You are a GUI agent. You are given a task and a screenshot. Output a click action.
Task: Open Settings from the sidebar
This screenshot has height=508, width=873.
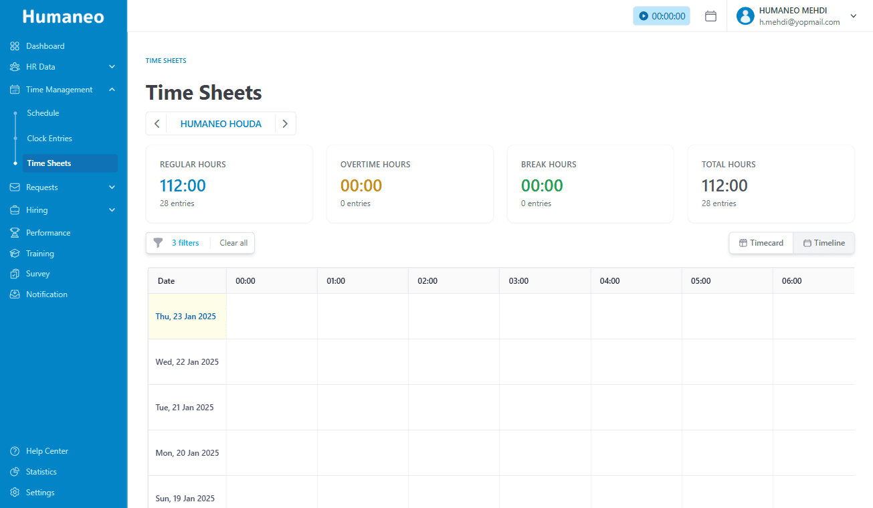[x=40, y=492]
